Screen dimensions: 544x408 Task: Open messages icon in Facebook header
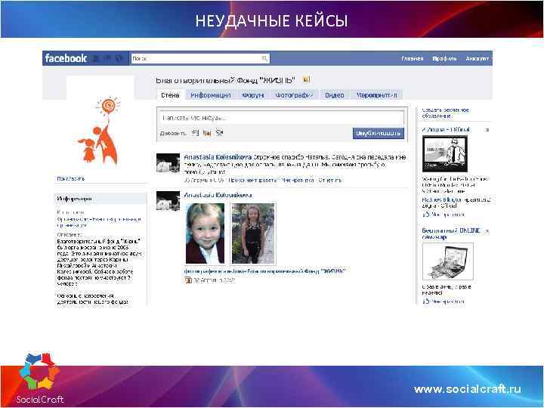(x=108, y=59)
